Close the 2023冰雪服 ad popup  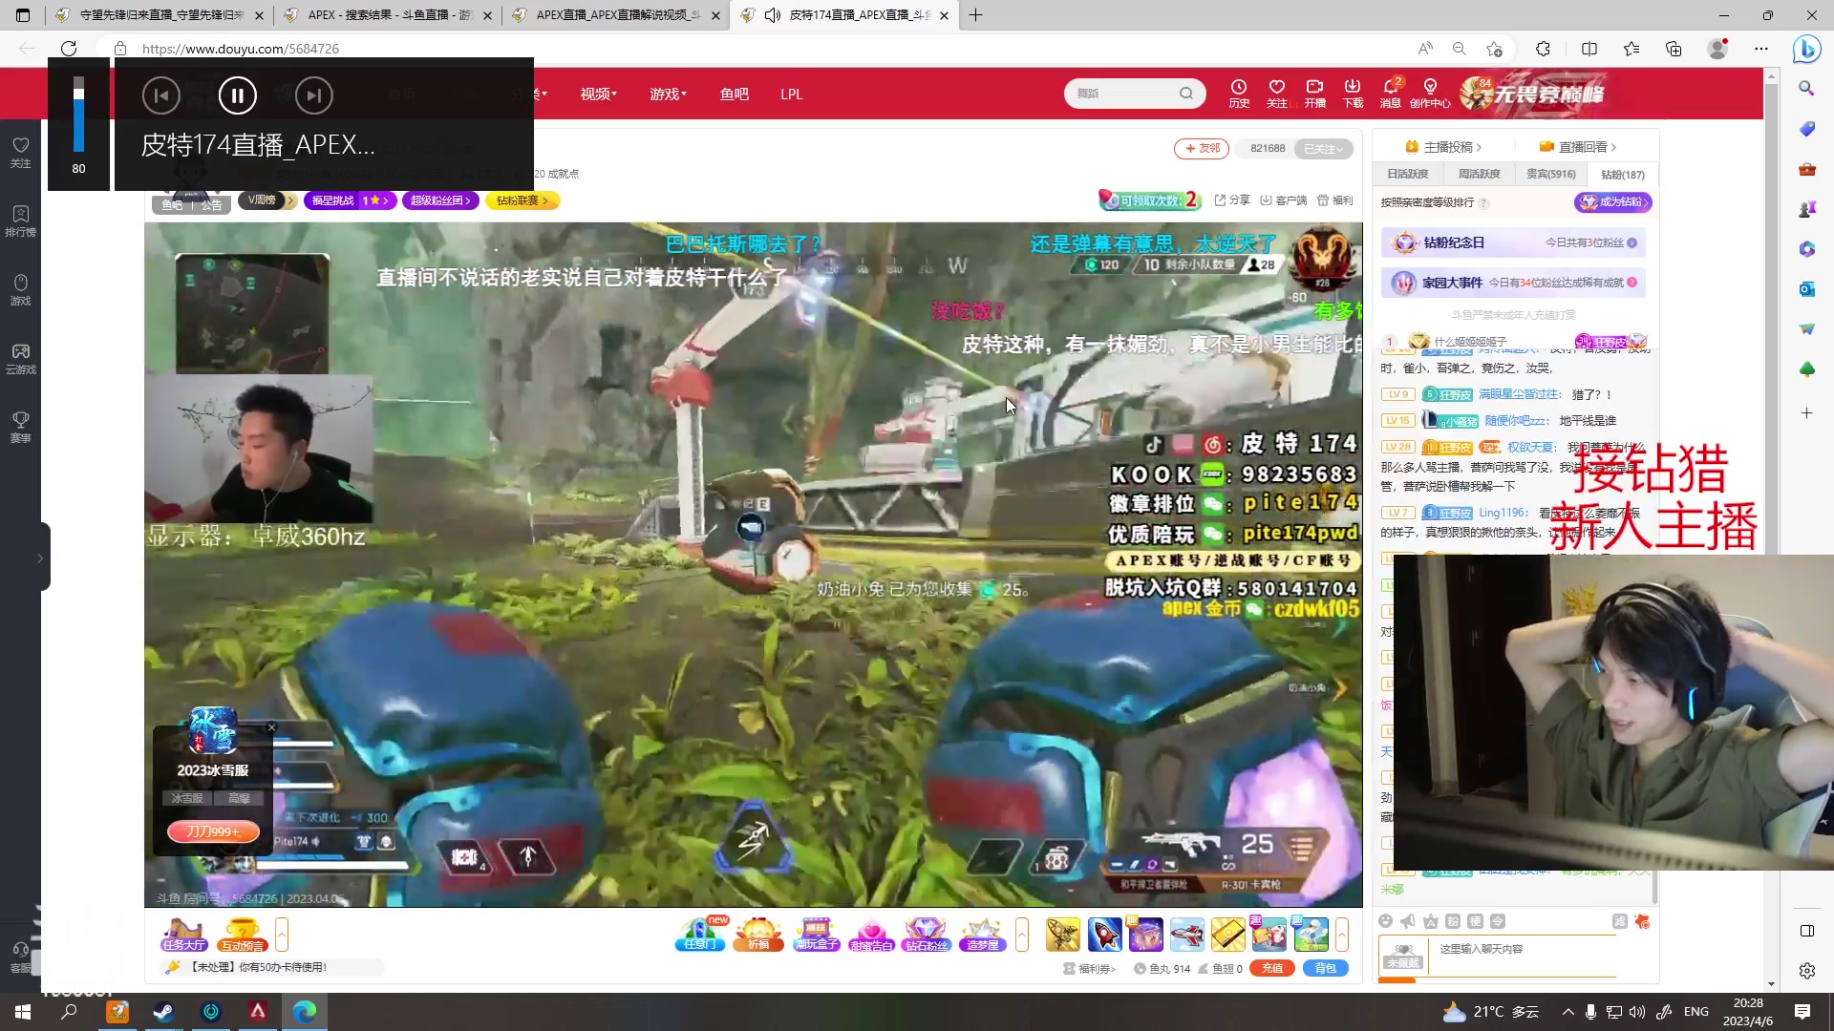click(271, 727)
